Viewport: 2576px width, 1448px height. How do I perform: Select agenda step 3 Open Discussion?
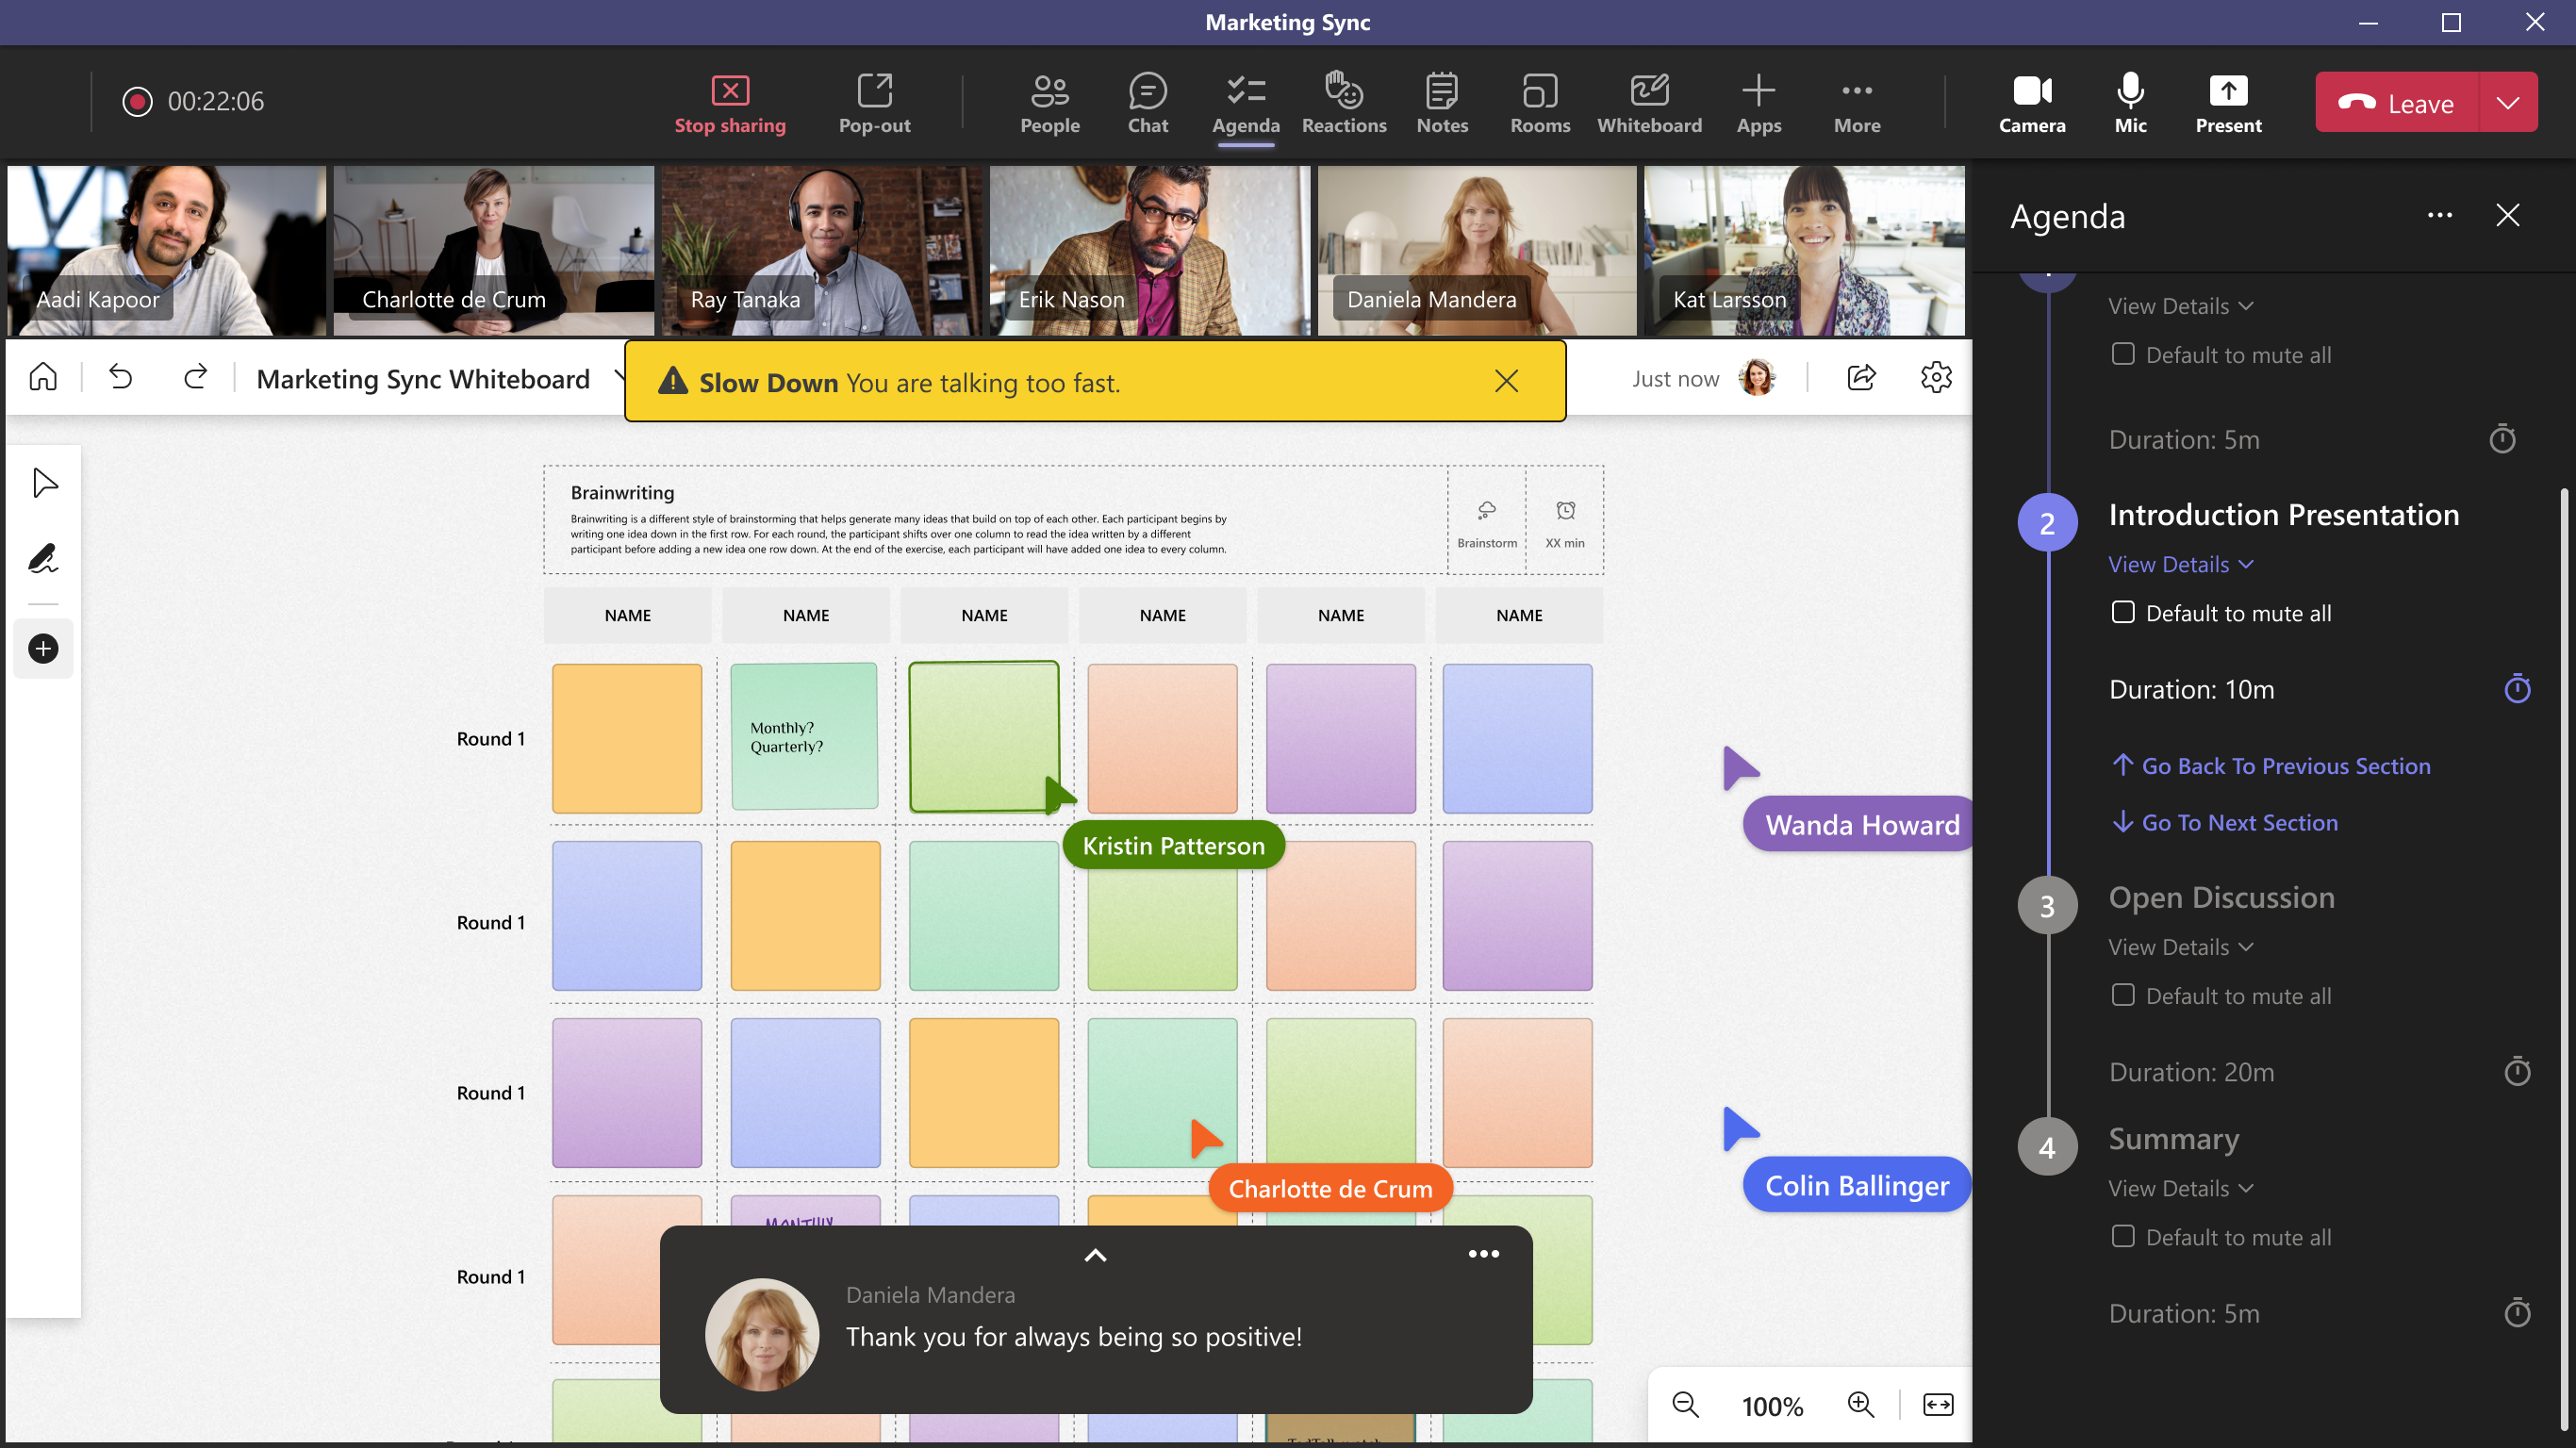tap(2047, 906)
